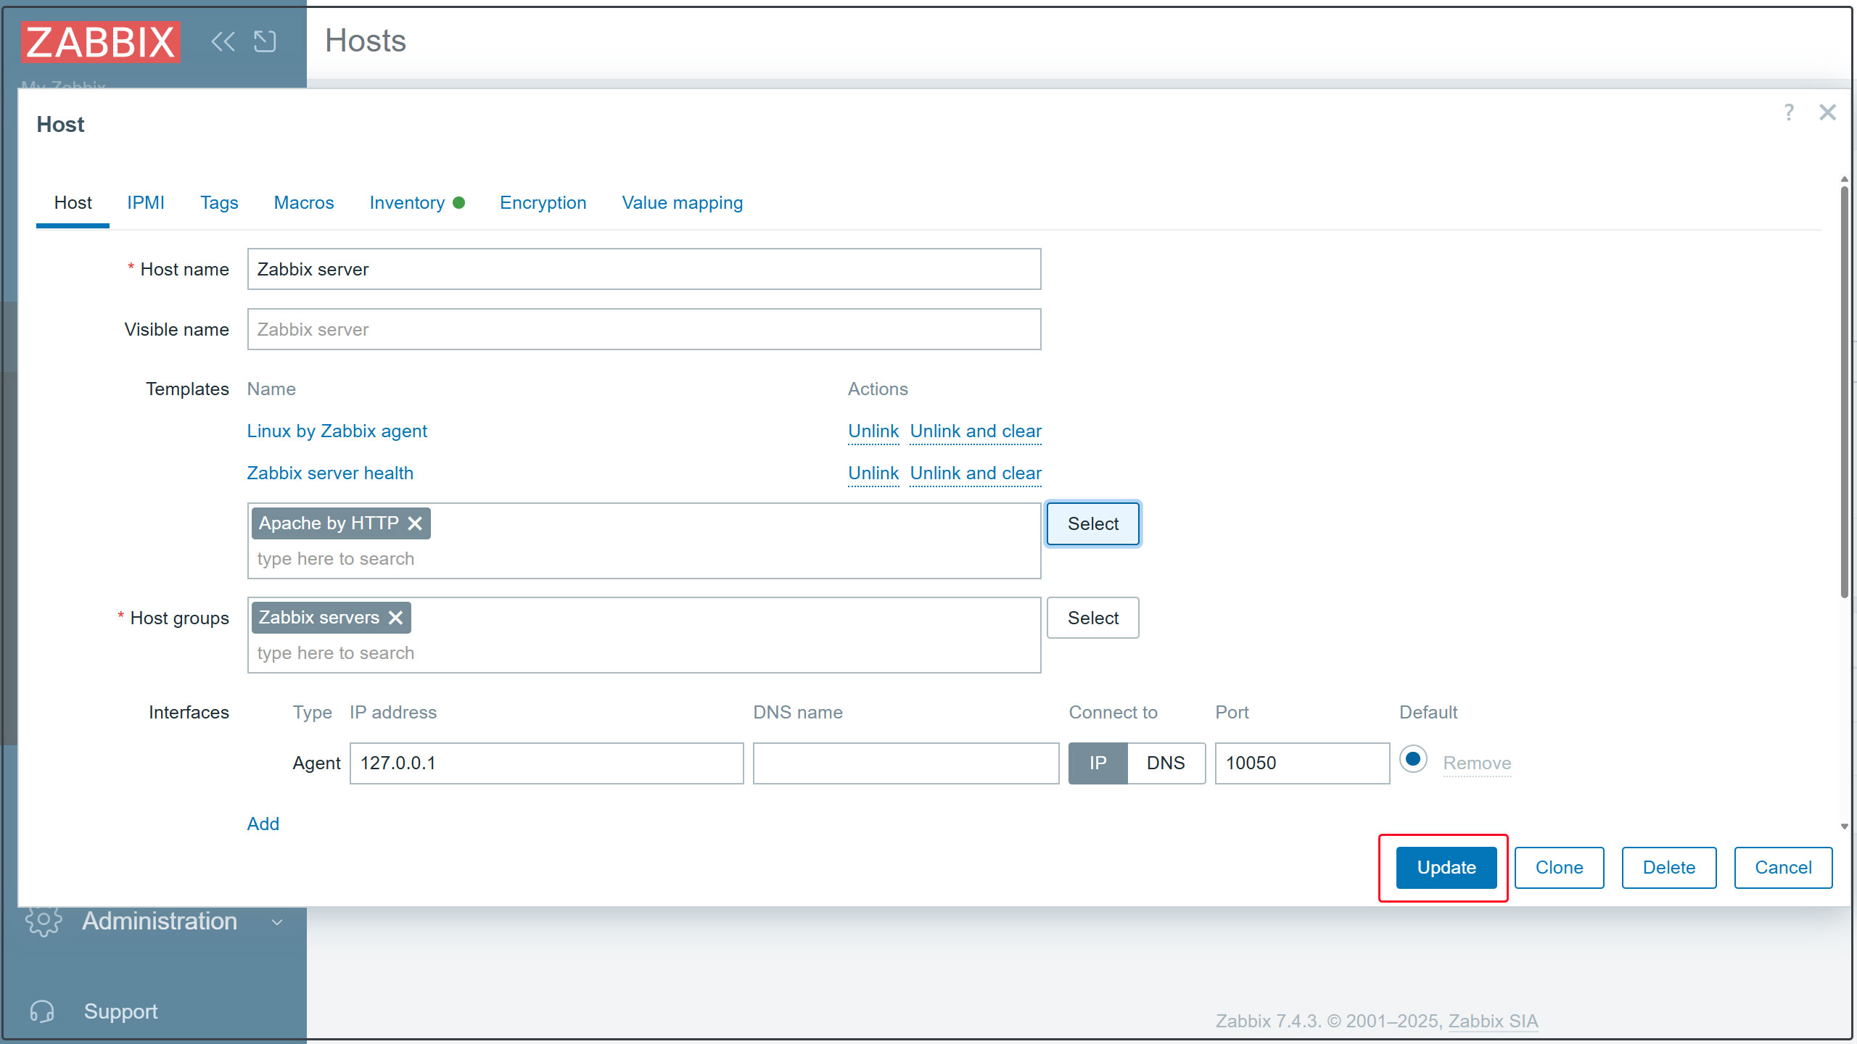This screenshot has width=1857, height=1044.
Task: Close the Host dialog with X icon
Action: [1827, 112]
